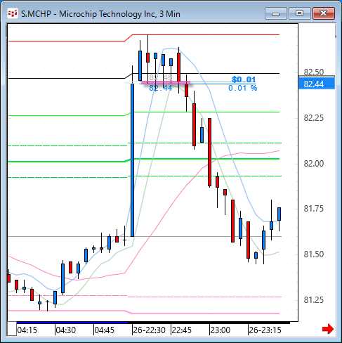Click the 82.00 price scale label

click(314, 163)
